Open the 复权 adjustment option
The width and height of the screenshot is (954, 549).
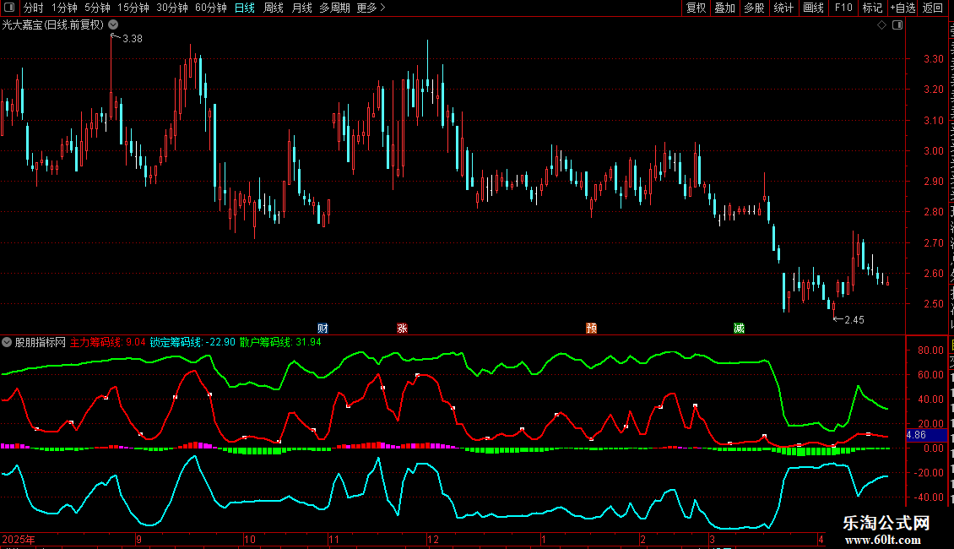[x=696, y=8]
